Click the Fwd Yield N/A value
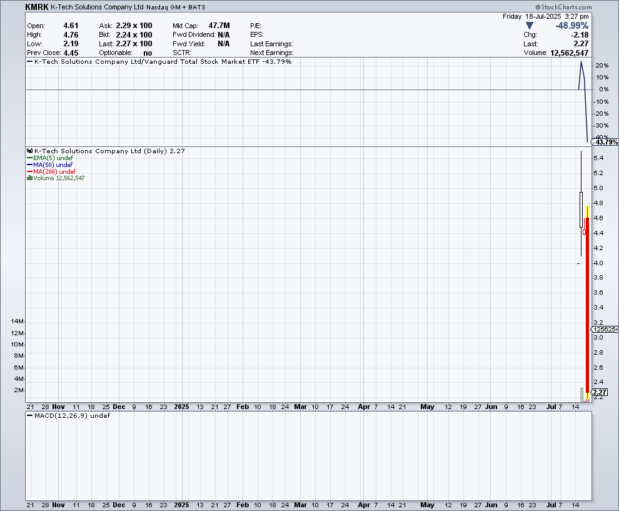 point(224,44)
